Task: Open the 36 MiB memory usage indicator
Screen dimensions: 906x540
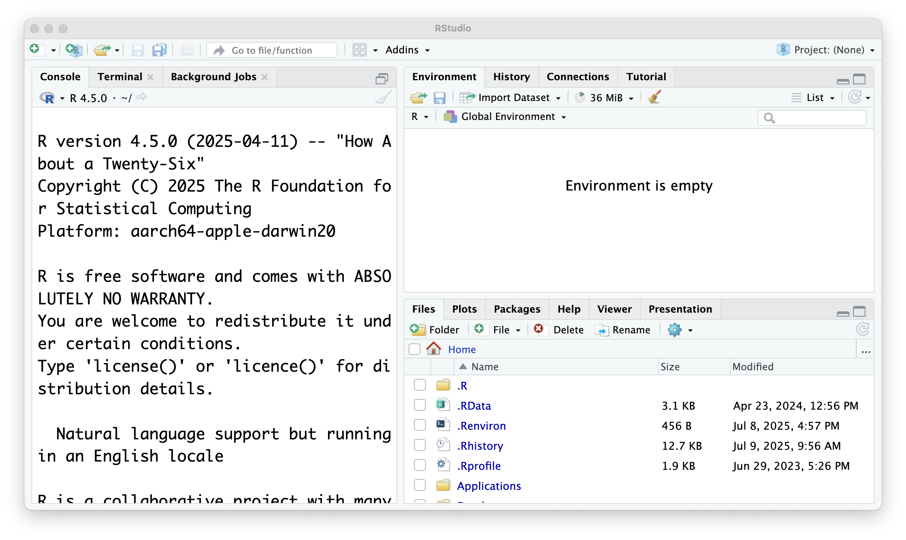Action: [x=606, y=97]
